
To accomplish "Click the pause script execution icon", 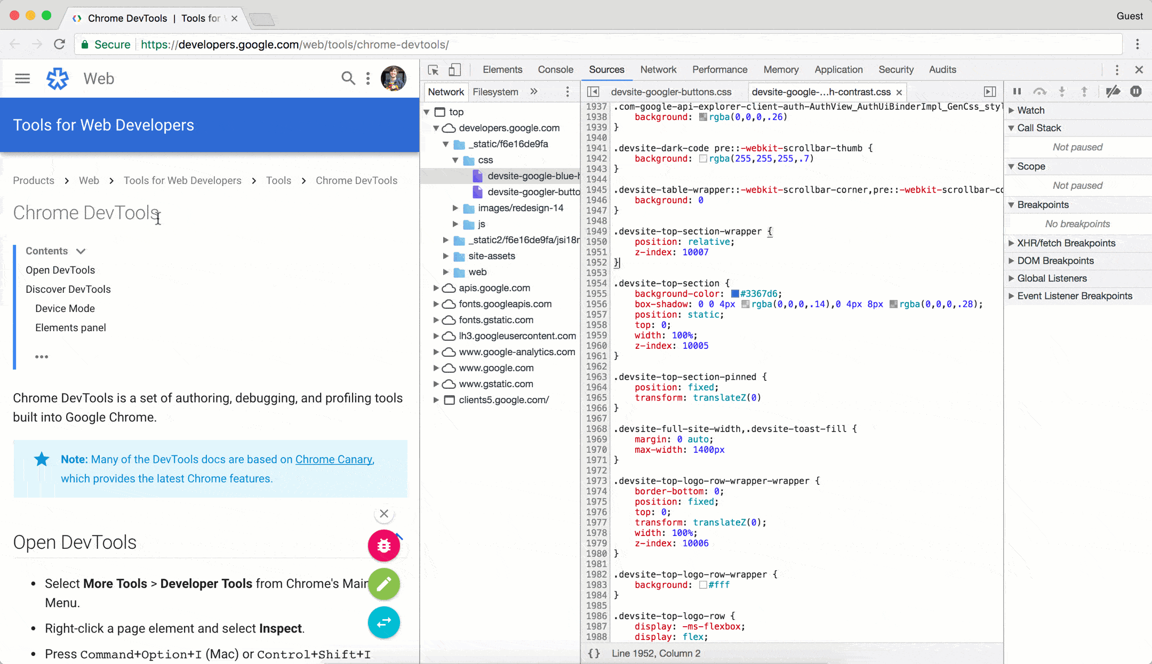I will point(1017,91).
